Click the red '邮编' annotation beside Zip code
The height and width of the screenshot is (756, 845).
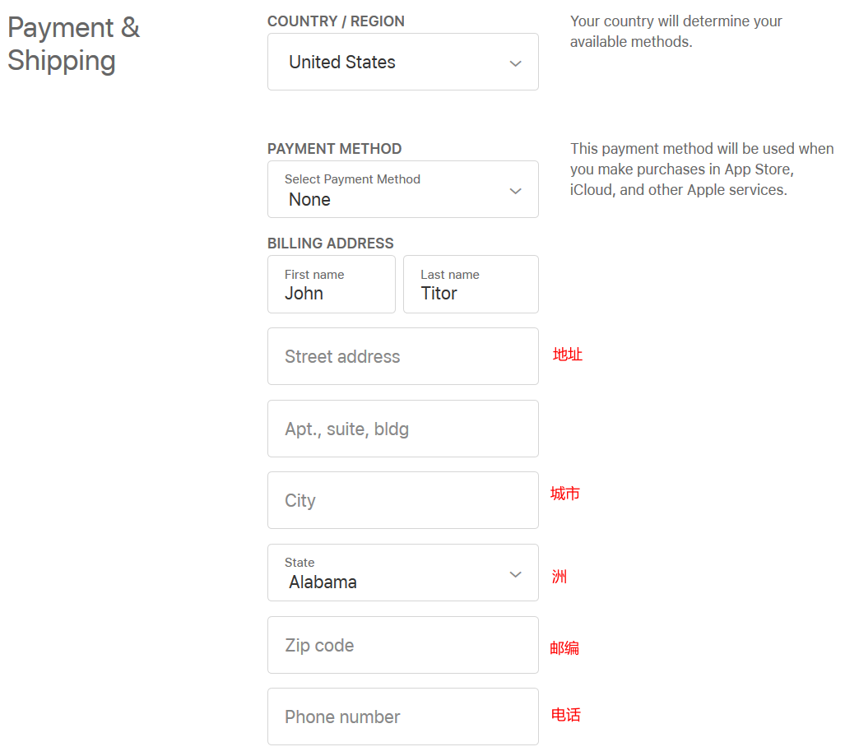564,648
